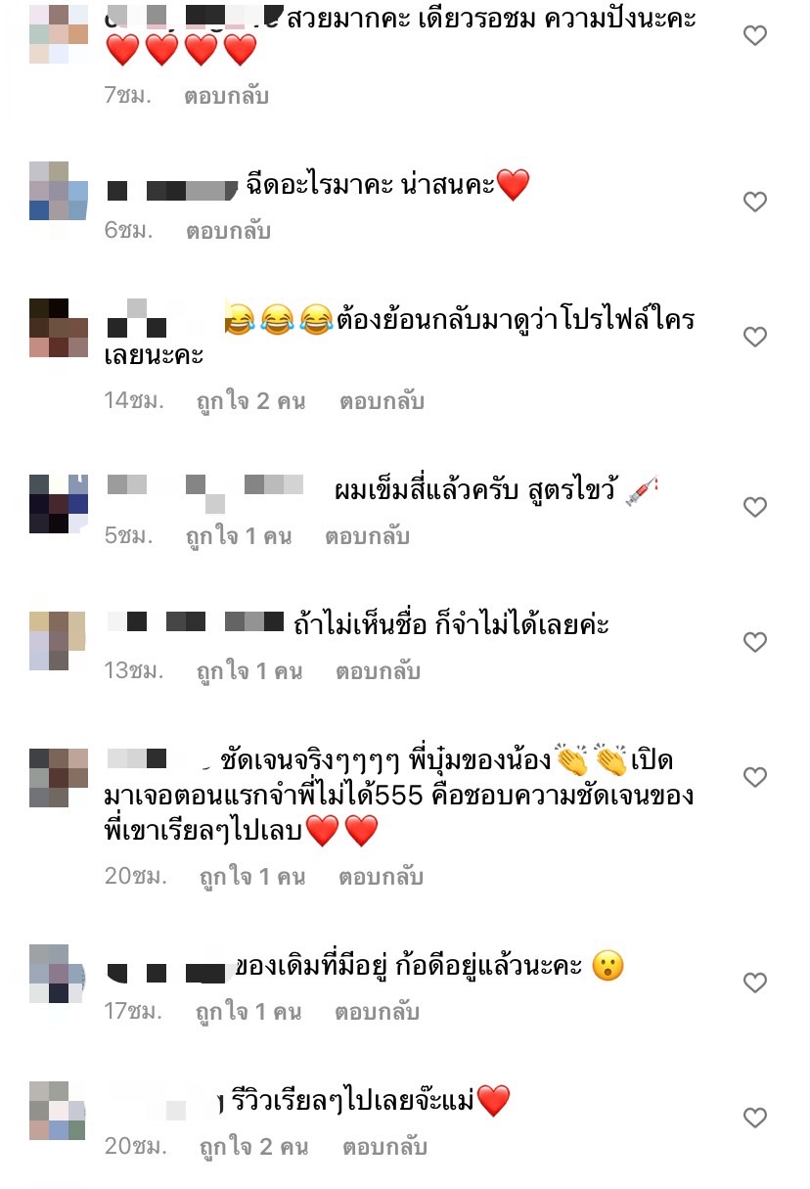Screen dimensions: 810x1189
Task: Open profile picture of ฉีดอะไรมาคะ commenter
Action: point(59,191)
